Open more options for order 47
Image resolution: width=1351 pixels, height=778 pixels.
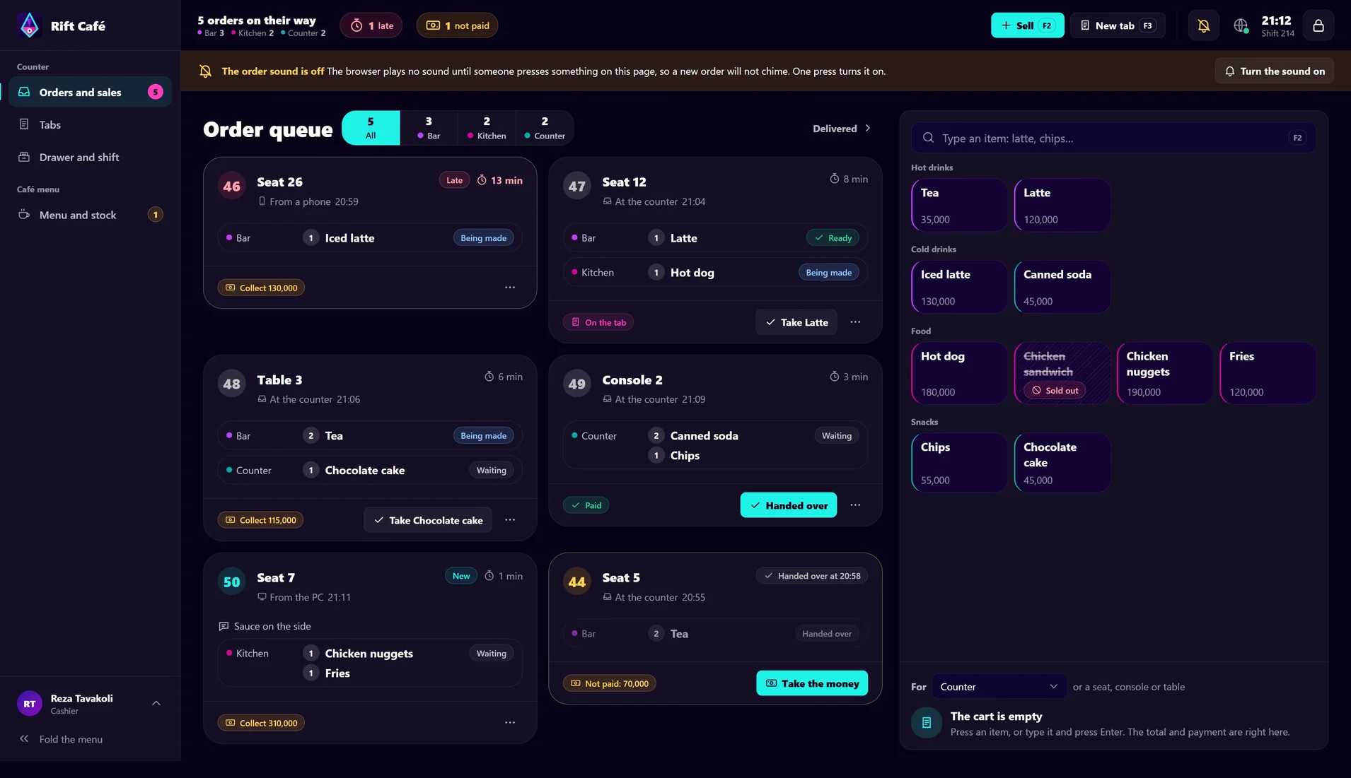pyautogui.click(x=855, y=322)
